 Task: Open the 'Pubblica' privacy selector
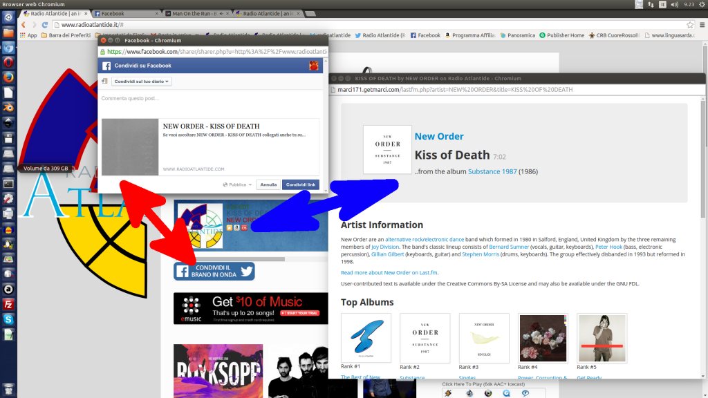[238, 184]
